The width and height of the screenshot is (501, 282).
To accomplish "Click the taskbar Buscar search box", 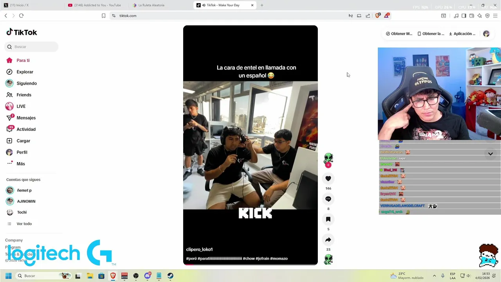I will pos(44,276).
